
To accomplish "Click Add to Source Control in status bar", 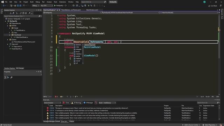I will click(191, 125).
